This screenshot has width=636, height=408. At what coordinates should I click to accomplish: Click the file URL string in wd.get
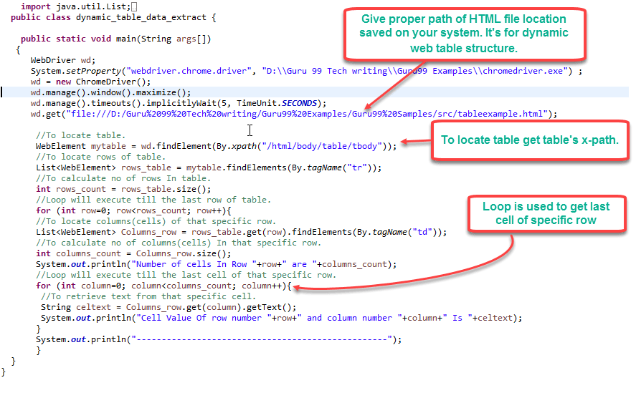pyautogui.click(x=308, y=114)
